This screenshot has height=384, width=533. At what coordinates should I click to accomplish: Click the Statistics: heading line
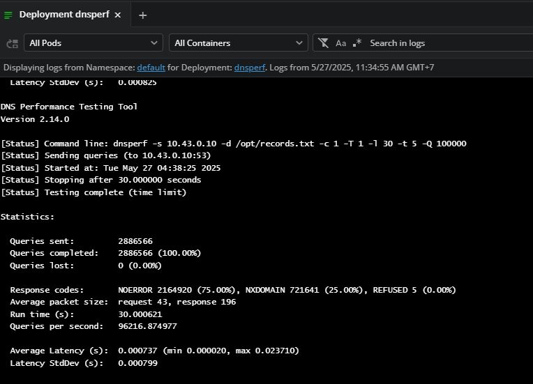coord(27,217)
